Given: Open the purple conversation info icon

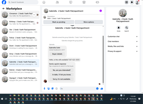Looking at the screenshot, I should click(101, 11).
